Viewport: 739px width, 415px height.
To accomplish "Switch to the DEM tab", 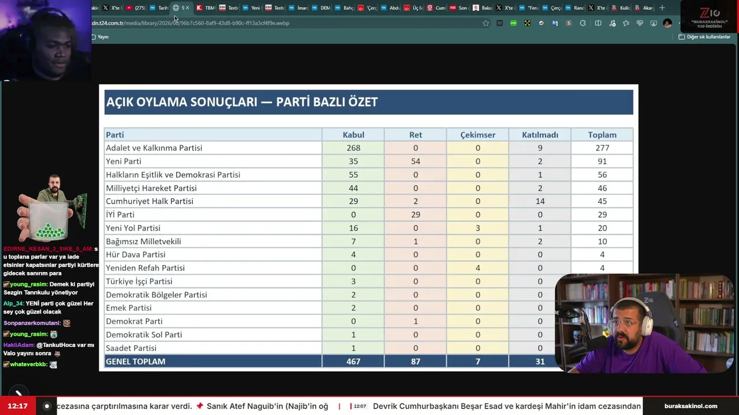I will tap(320, 7).
